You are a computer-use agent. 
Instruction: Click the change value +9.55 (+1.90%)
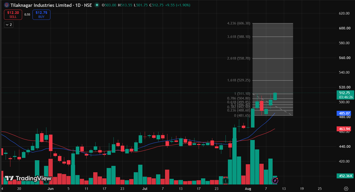point(178,5)
